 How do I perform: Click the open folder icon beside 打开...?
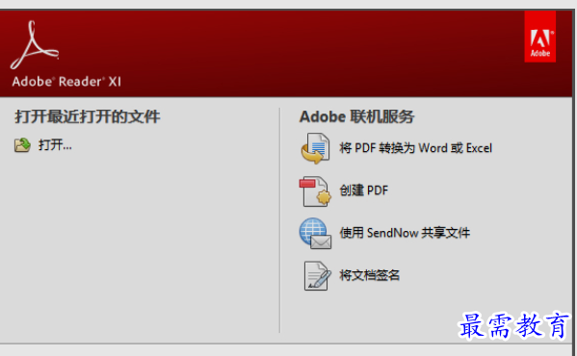click(x=22, y=144)
